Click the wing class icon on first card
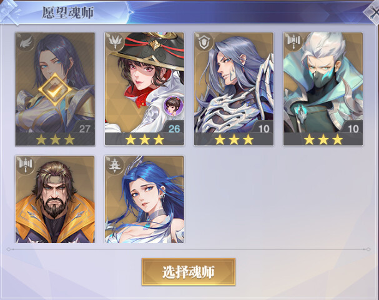This screenshot has height=300, width=379. point(26,42)
